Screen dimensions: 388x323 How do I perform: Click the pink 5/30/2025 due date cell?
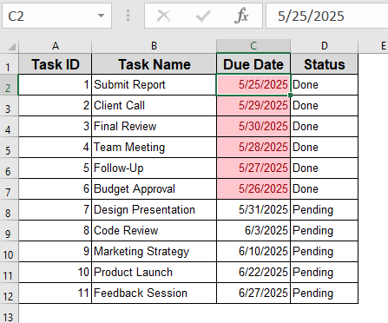coord(253,127)
